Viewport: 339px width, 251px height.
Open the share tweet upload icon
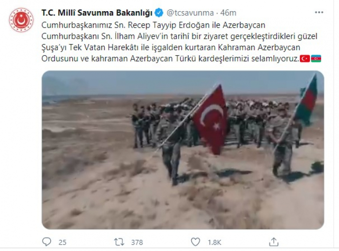pyautogui.click(x=274, y=242)
